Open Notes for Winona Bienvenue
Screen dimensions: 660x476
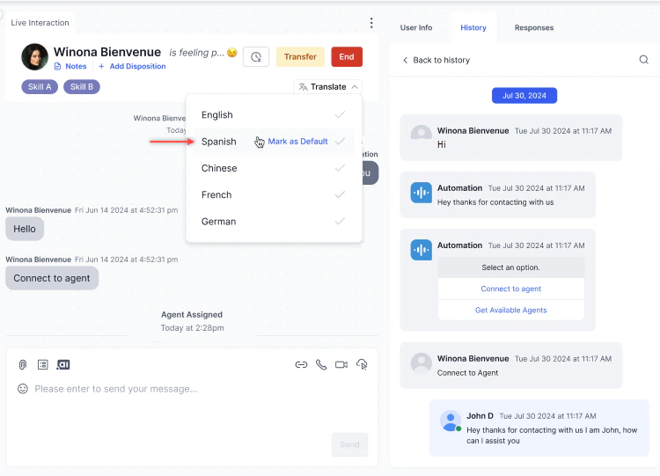coord(70,67)
